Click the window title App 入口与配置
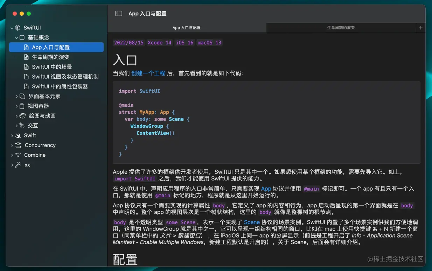Image resolution: width=432 pixels, height=271 pixels. (147, 14)
